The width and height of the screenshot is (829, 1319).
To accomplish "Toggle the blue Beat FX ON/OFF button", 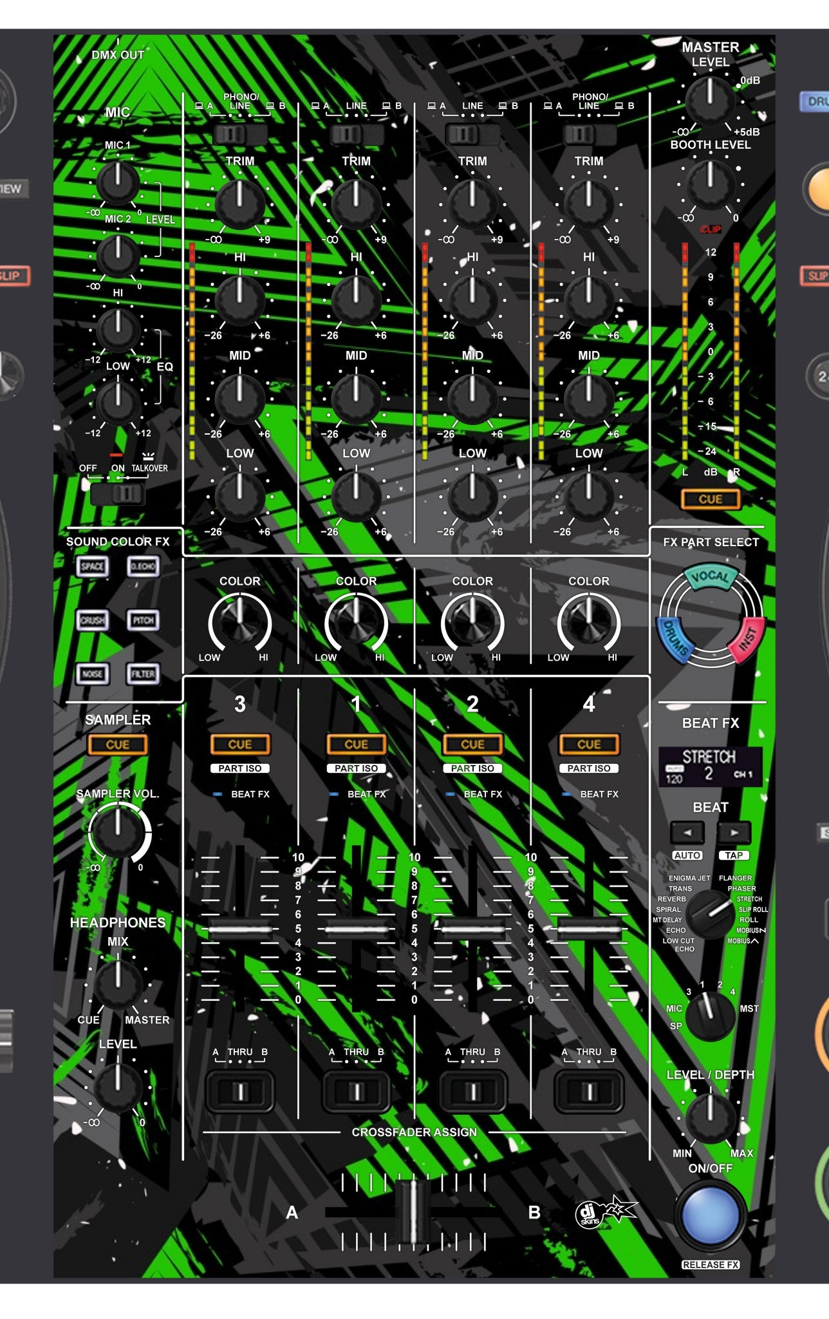I will 709,1213.
